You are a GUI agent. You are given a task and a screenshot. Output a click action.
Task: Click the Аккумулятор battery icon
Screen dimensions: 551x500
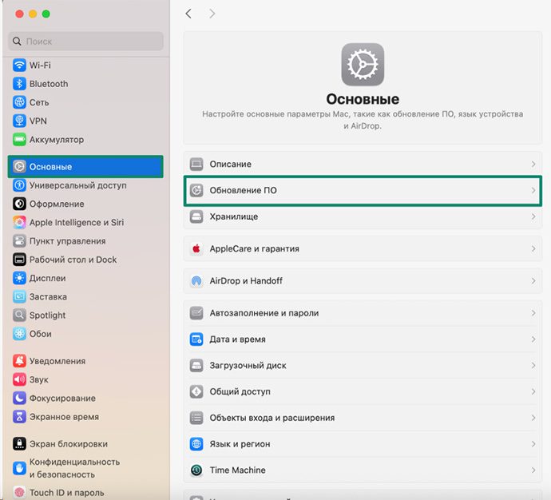(x=19, y=140)
